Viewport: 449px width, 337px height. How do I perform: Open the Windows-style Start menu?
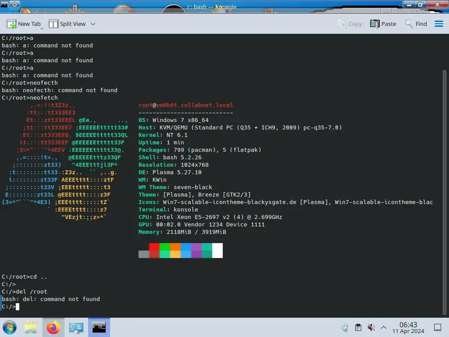click(x=10, y=327)
